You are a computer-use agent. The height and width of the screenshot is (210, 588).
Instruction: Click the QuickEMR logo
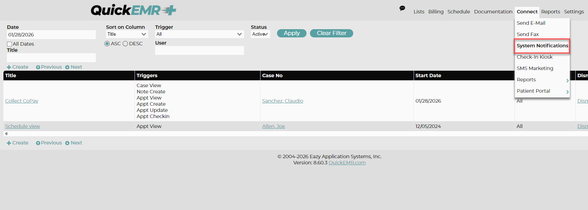(x=134, y=10)
